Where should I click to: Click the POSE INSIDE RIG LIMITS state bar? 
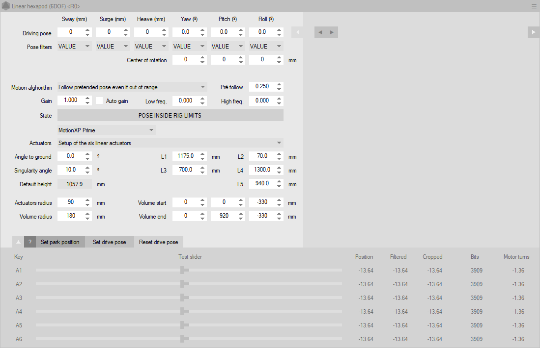(x=170, y=116)
